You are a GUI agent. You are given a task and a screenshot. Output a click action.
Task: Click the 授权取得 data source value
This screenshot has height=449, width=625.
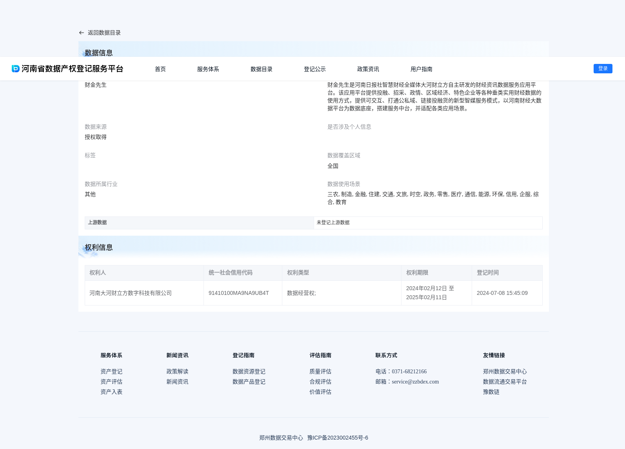[x=96, y=137]
